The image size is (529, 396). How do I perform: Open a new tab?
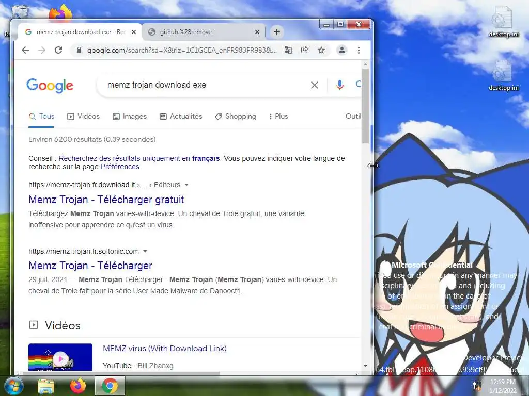point(277,32)
